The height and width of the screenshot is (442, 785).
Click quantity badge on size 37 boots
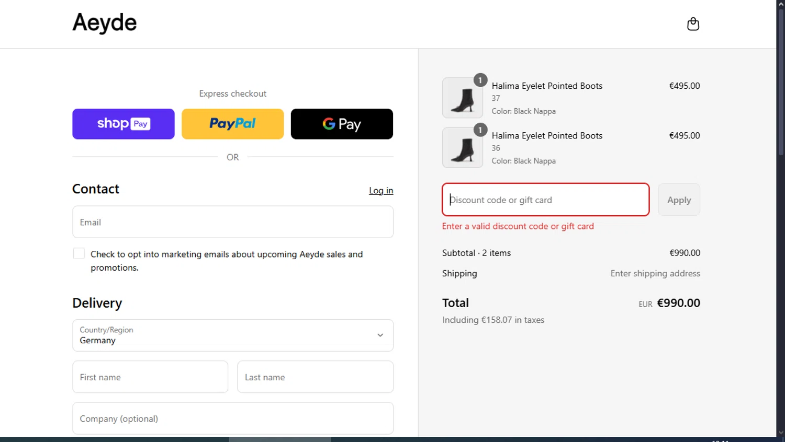click(x=480, y=80)
